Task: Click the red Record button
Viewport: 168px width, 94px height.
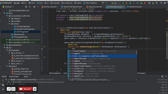Action: (25, 89)
